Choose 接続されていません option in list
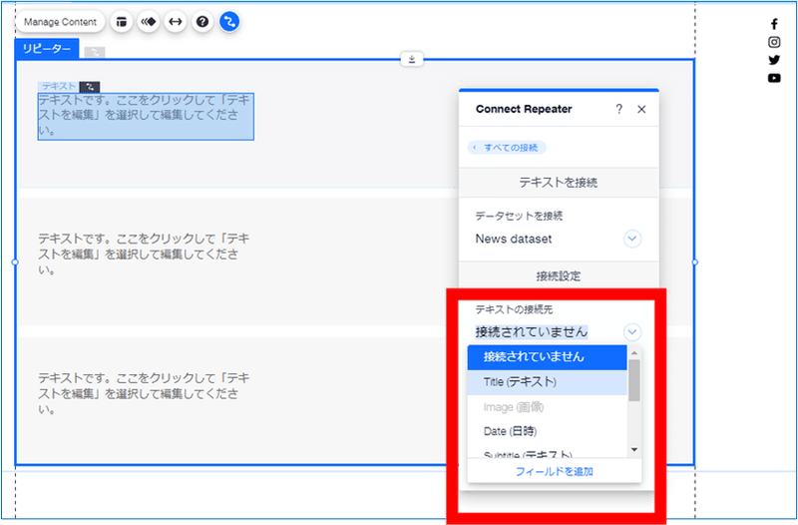 547,357
